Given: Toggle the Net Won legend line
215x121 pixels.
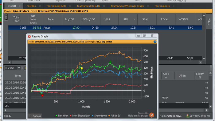Looking at the screenshot, I should pyautogui.click(x=62, y=116).
